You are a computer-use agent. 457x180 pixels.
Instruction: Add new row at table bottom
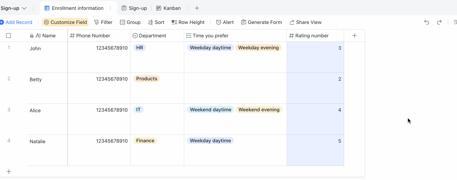tap(9, 172)
